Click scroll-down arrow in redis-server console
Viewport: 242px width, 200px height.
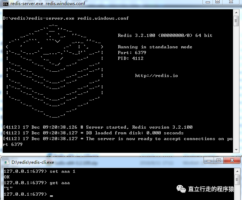coord(236,149)
